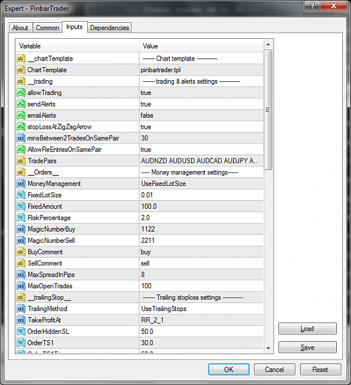Switch to the Common tab
Image resolution: width=351 pixels, height=385 pixels.
pos(47,28)
